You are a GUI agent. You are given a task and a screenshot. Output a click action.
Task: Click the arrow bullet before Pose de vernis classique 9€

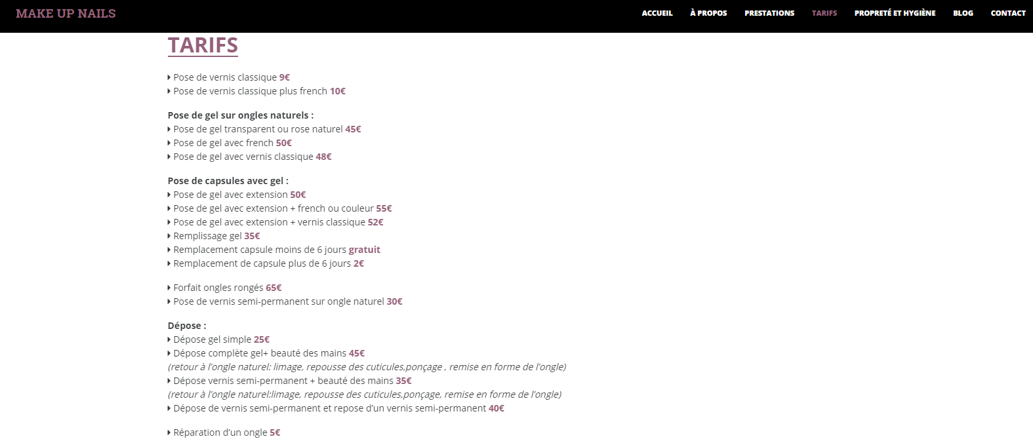pyautogui.click(x=169, y=77)
